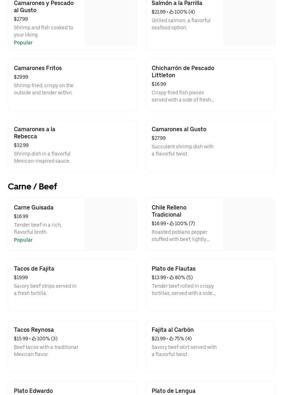Click thumbs-up rating icon on Fajita al Carbón
The height and width of the screenshot is (395, 287).
[x=171, y=339]
